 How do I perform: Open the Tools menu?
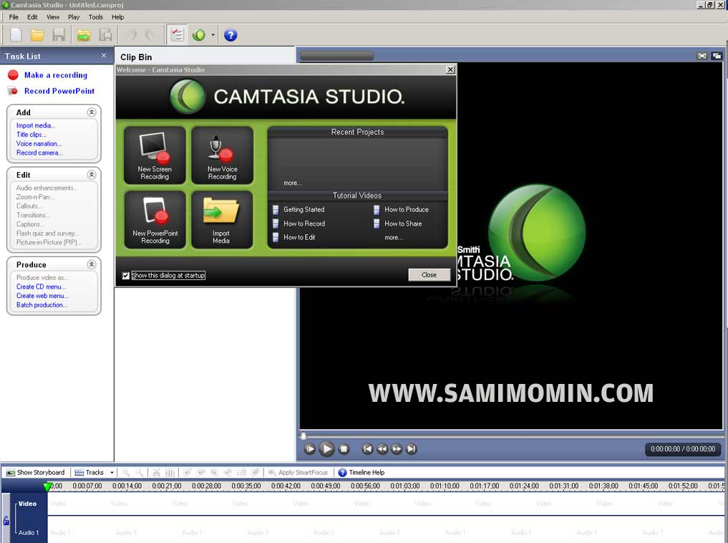tap(96, 16)
